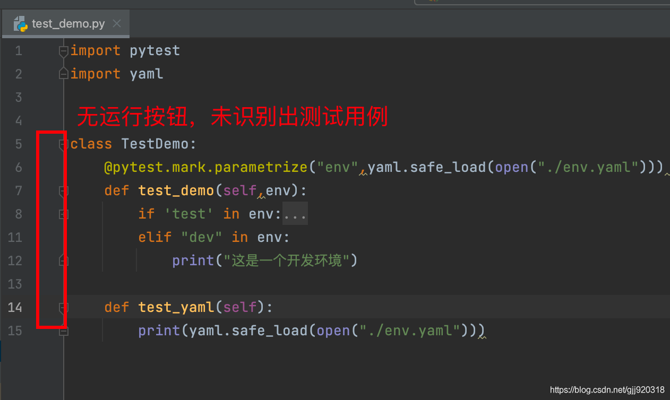Click the fold end marker on line 12

[x=64, y=260]
